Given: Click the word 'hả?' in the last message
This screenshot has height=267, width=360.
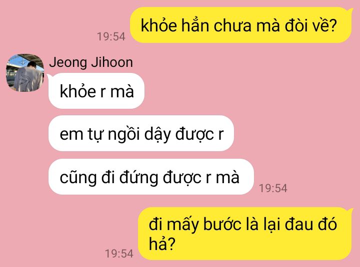Looking at the screenshot, I should (162, 244).
